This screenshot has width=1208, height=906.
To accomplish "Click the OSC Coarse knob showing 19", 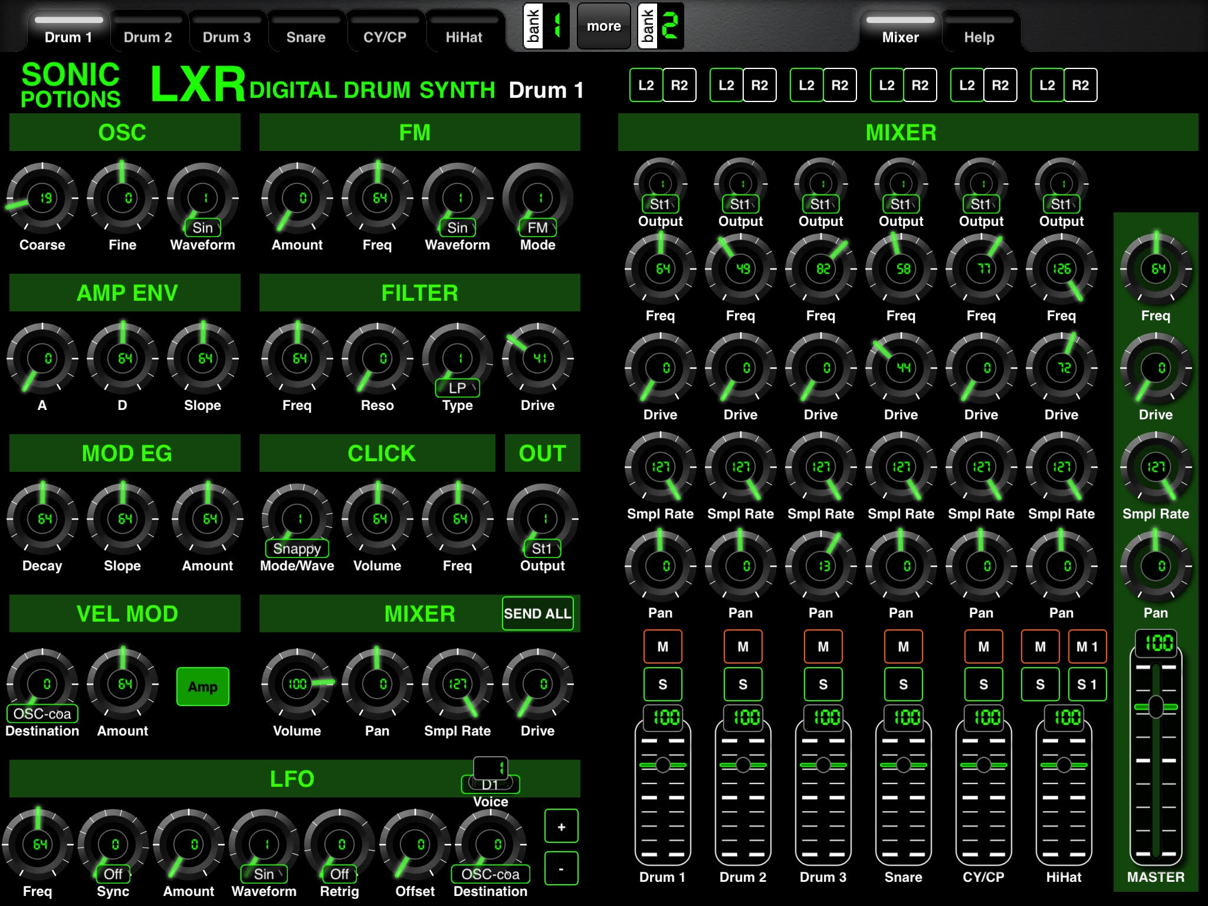I will pyautogui.click(x=42, y=198).
